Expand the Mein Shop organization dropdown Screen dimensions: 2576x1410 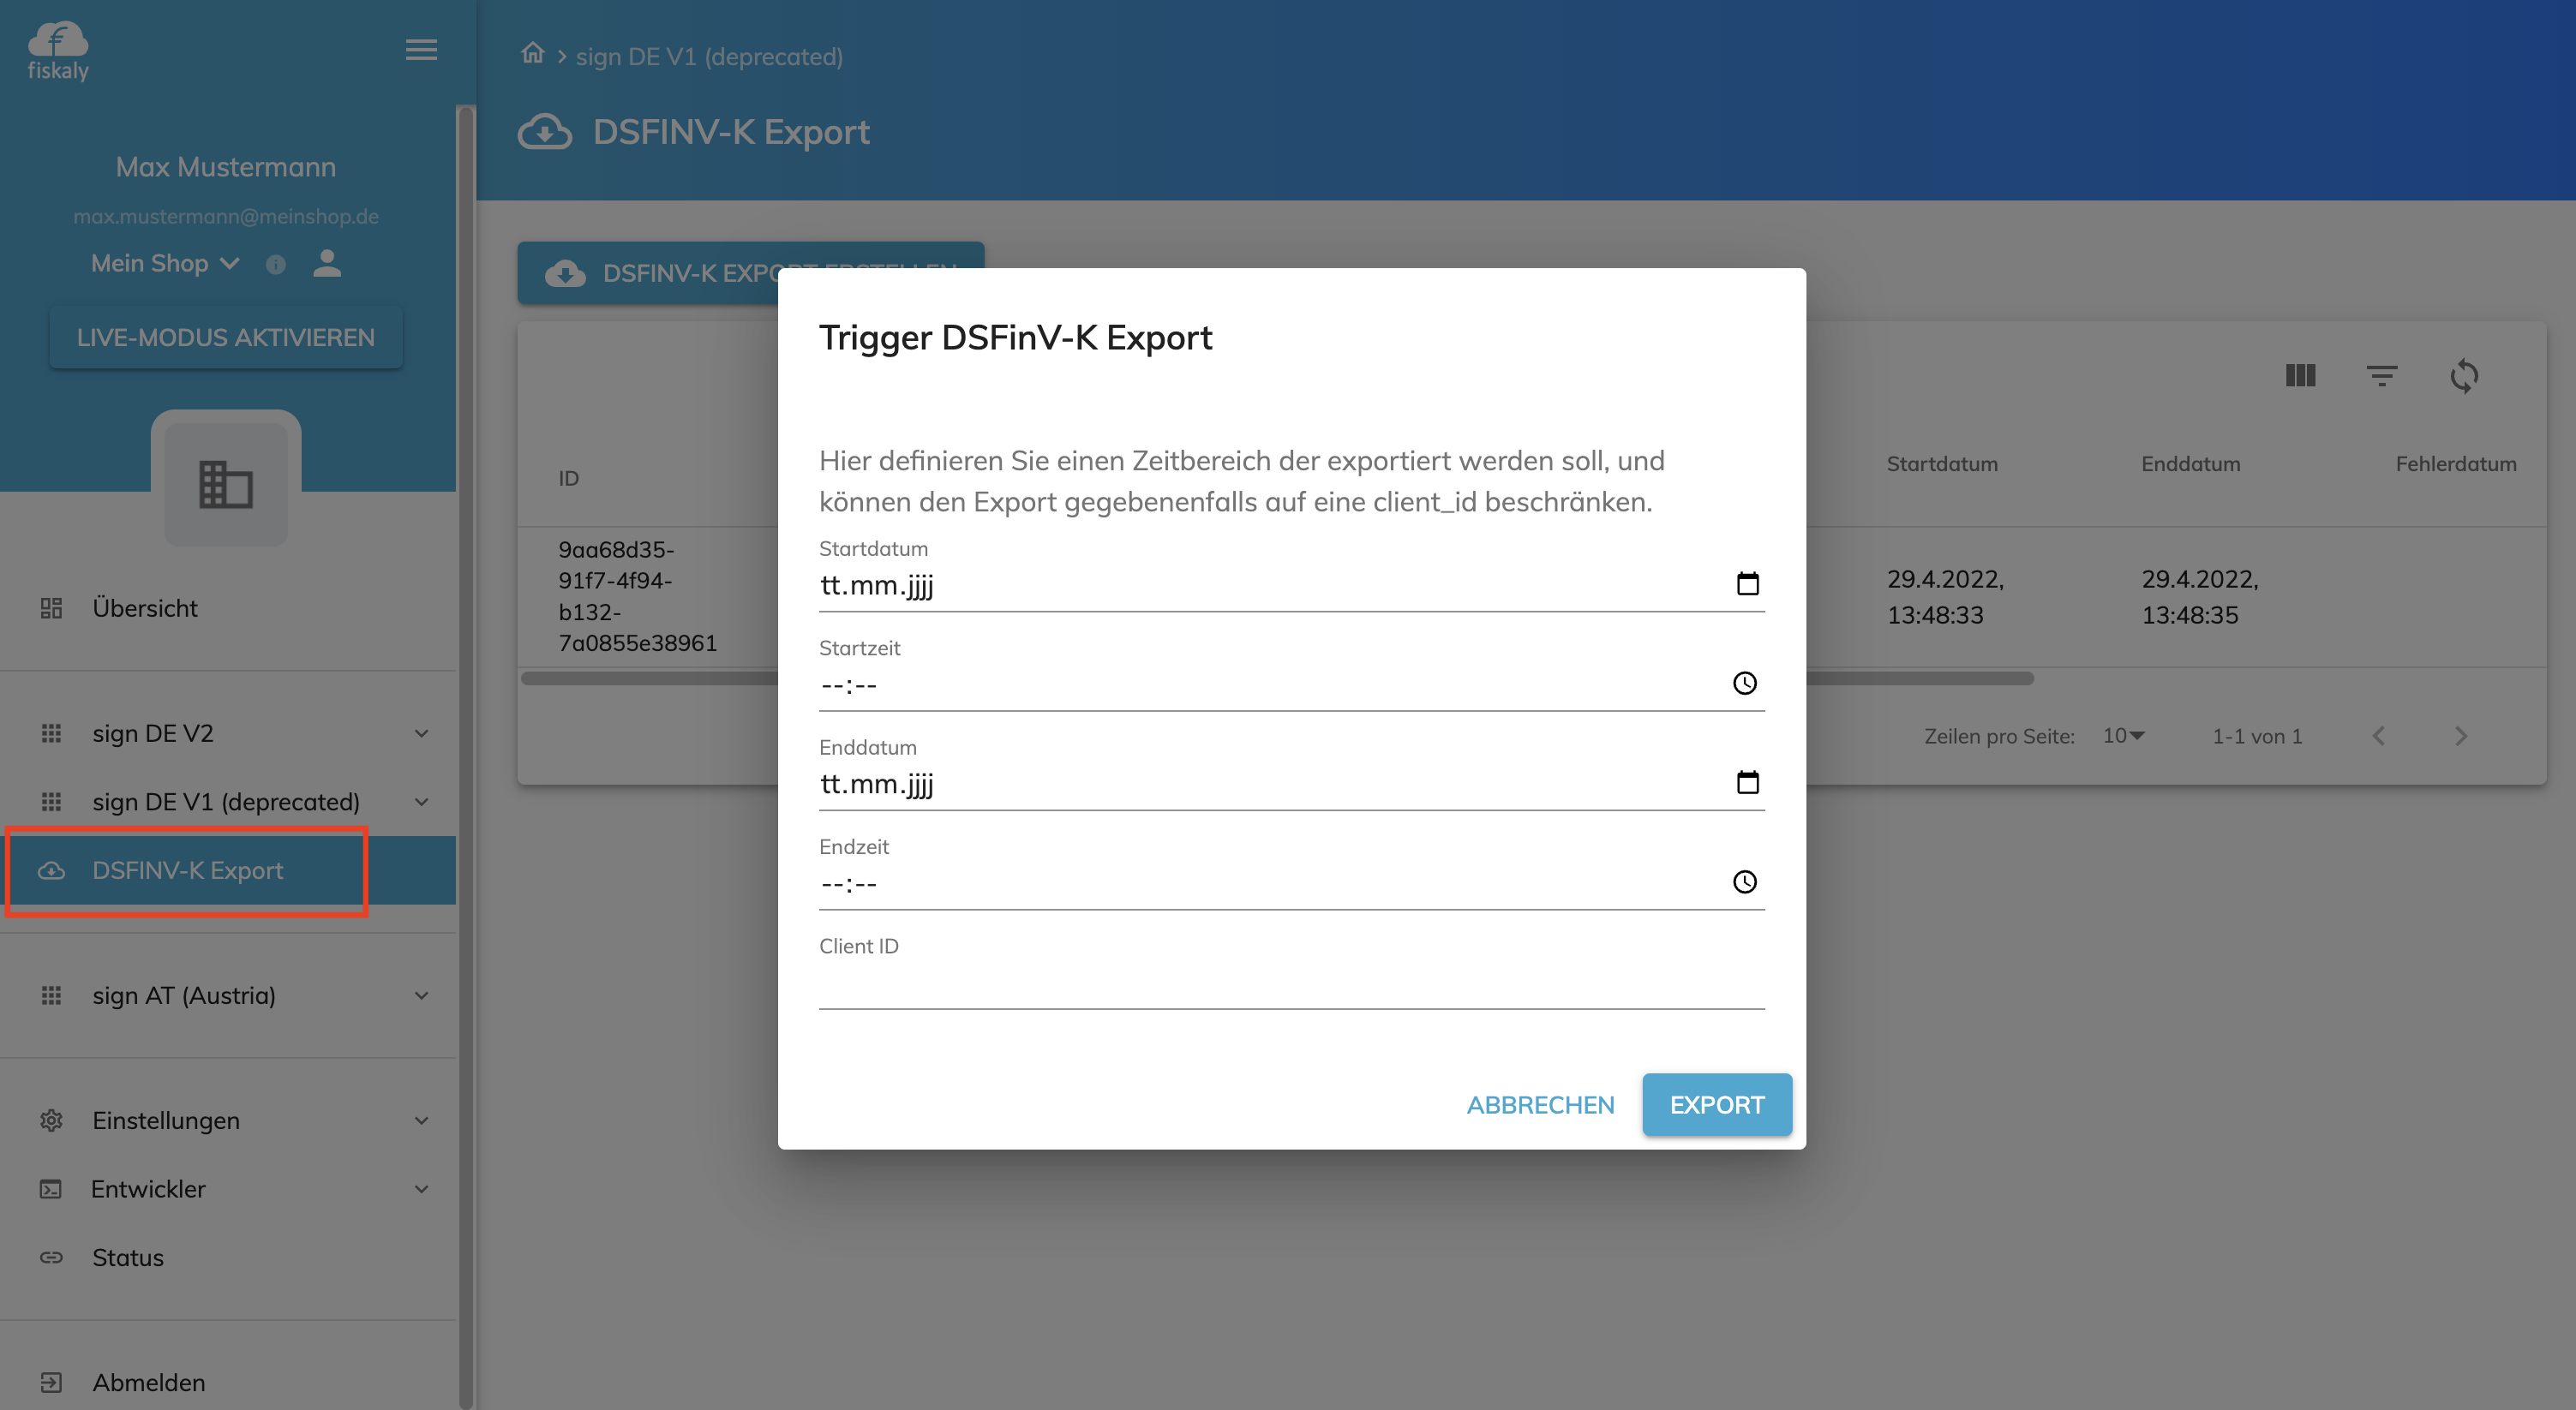coord(165,264)
